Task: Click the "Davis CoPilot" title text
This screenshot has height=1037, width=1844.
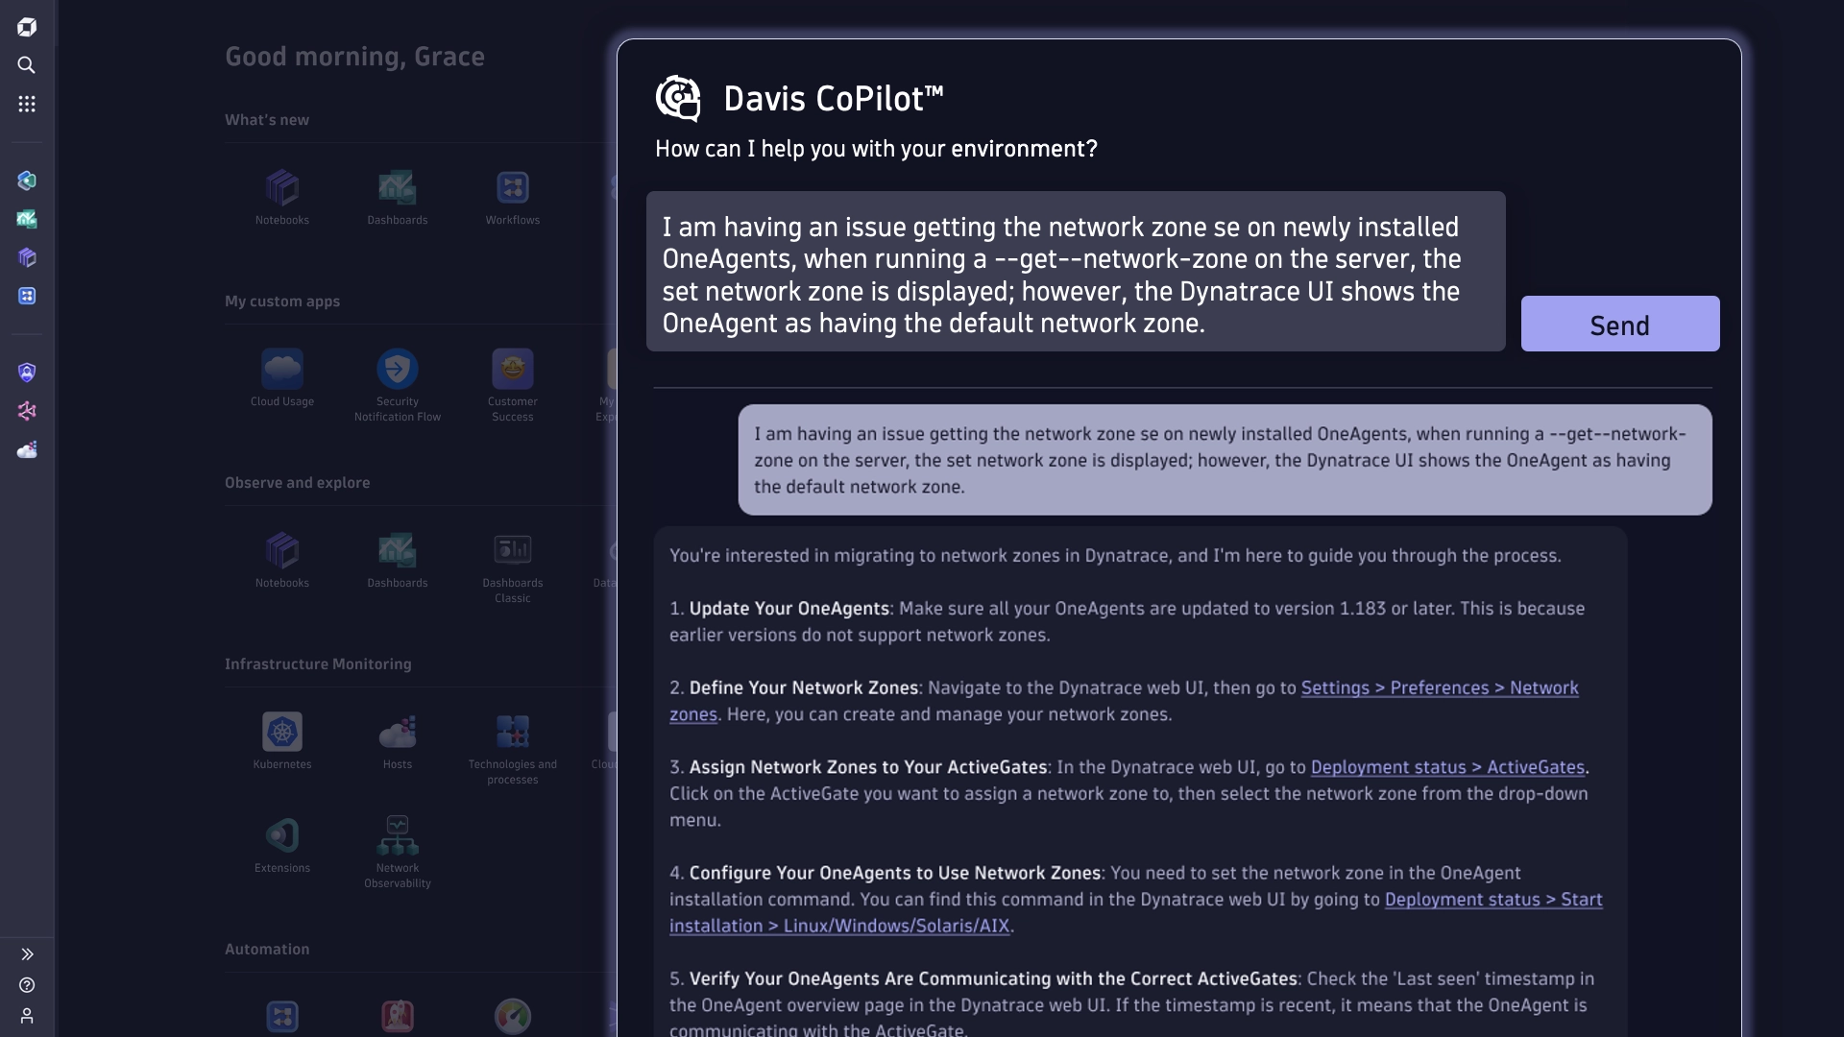Action: coord(834,99)
